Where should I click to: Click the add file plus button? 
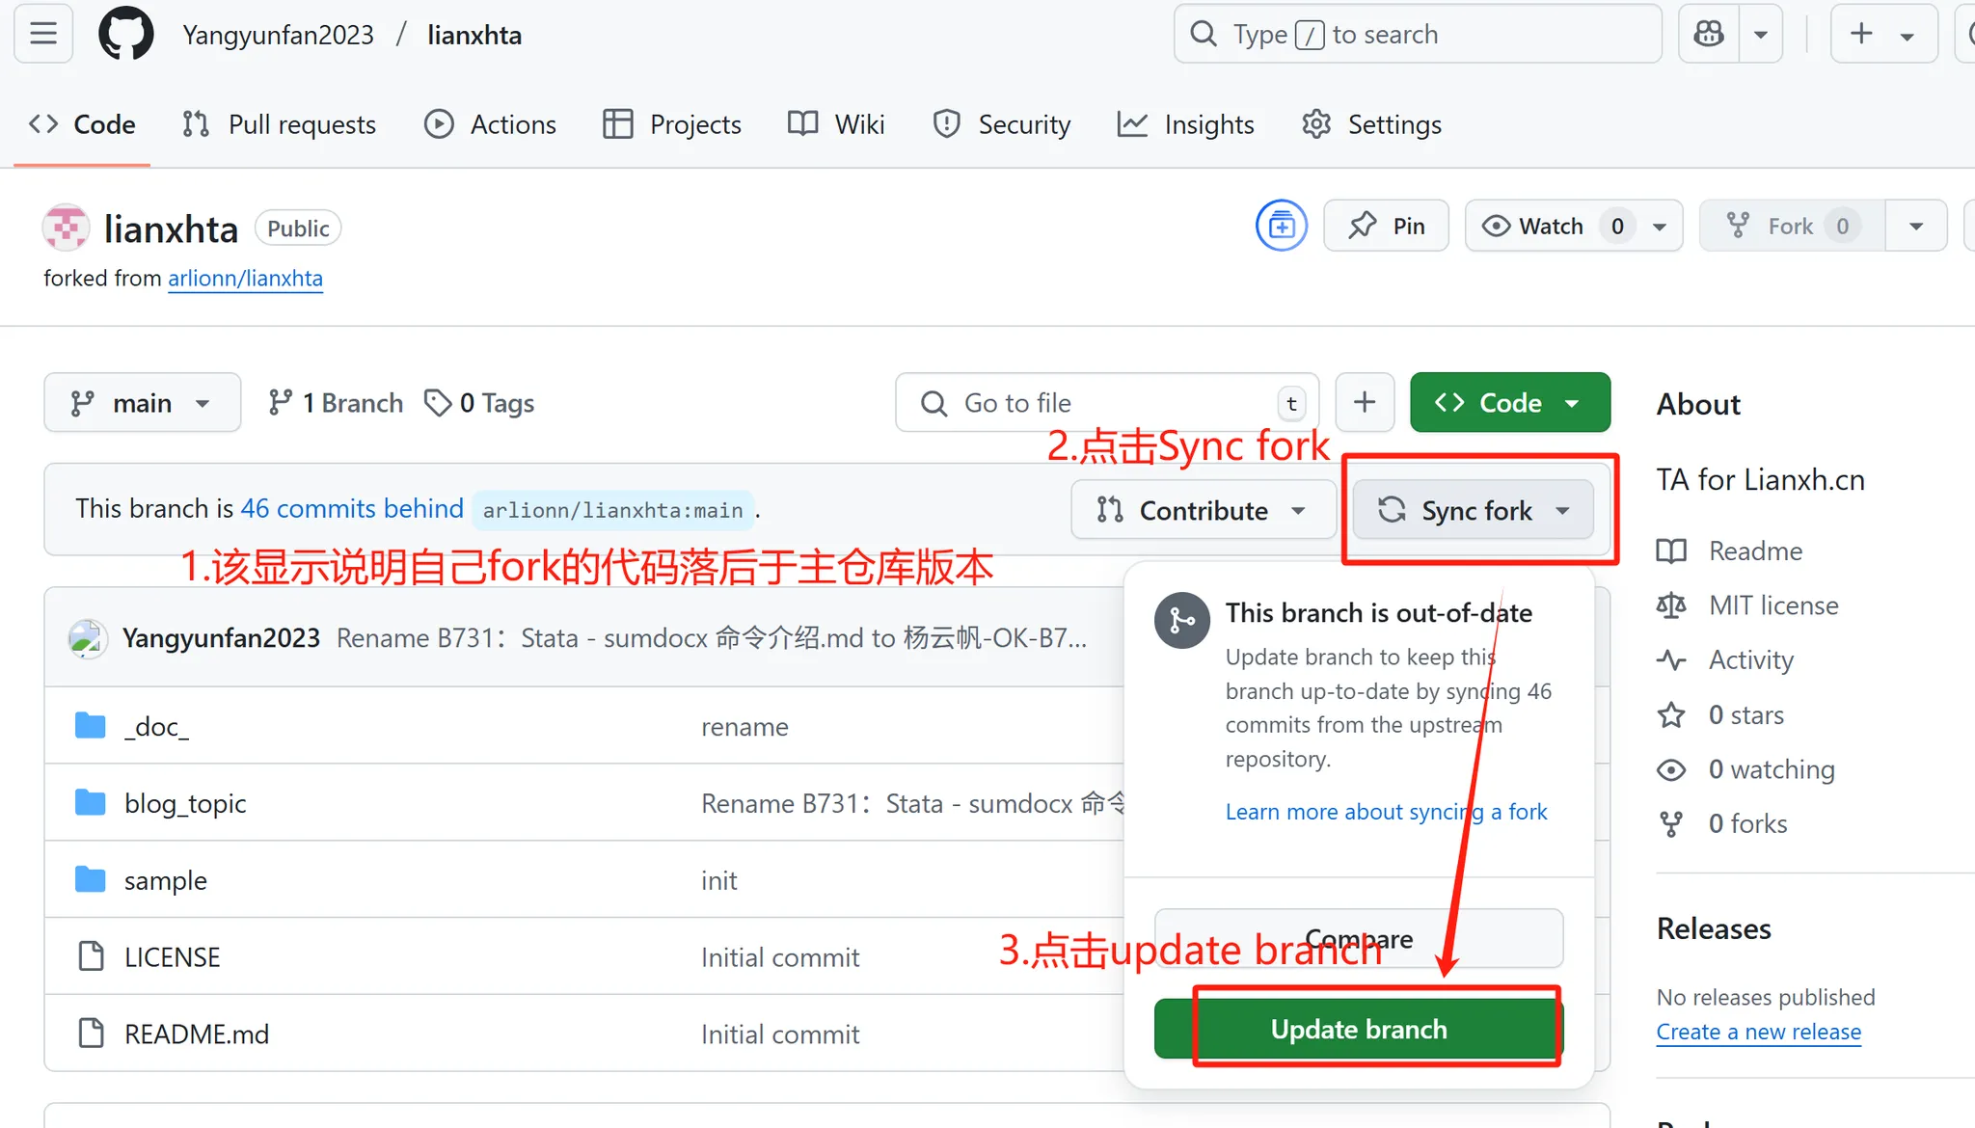point(1364,402)
